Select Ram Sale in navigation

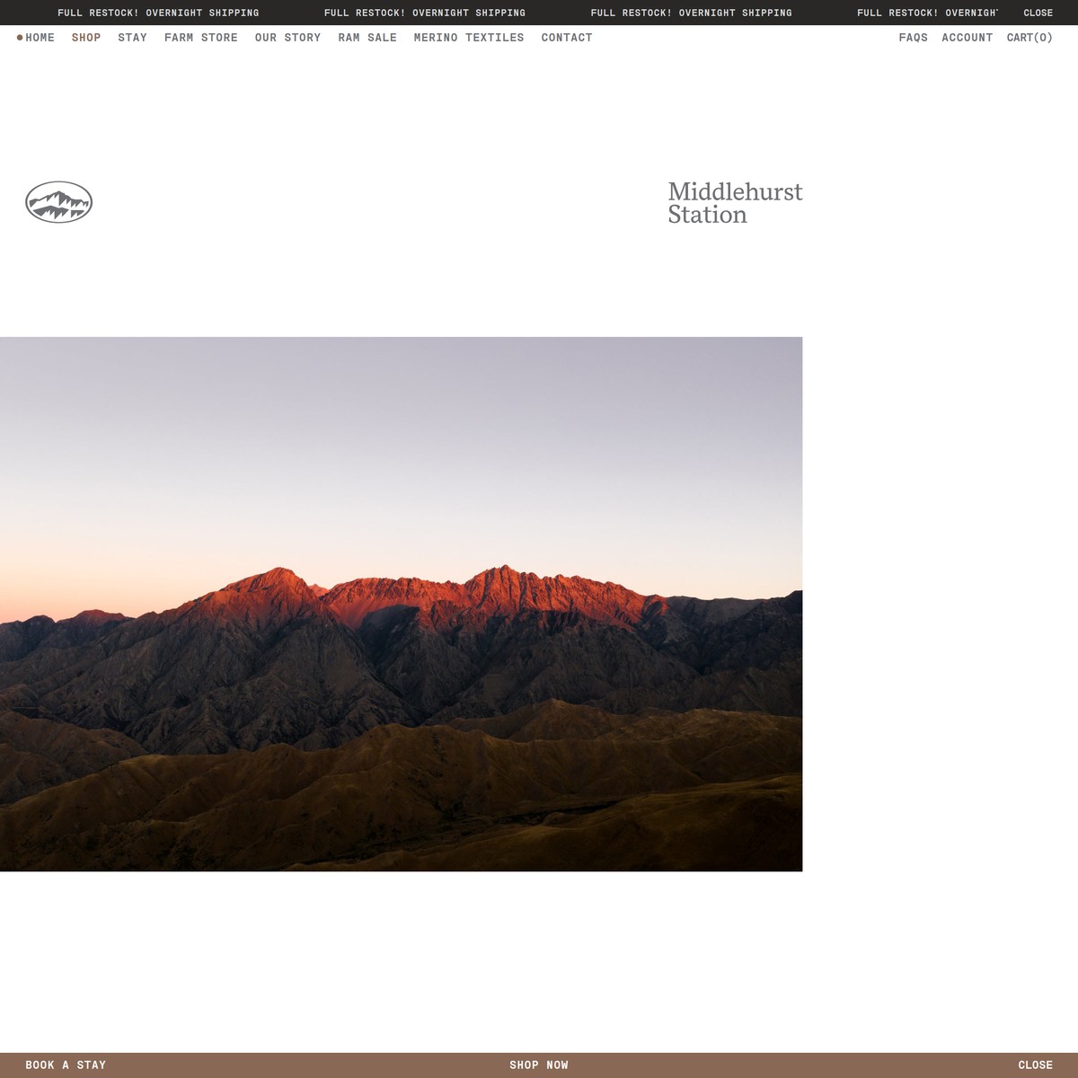367,38
